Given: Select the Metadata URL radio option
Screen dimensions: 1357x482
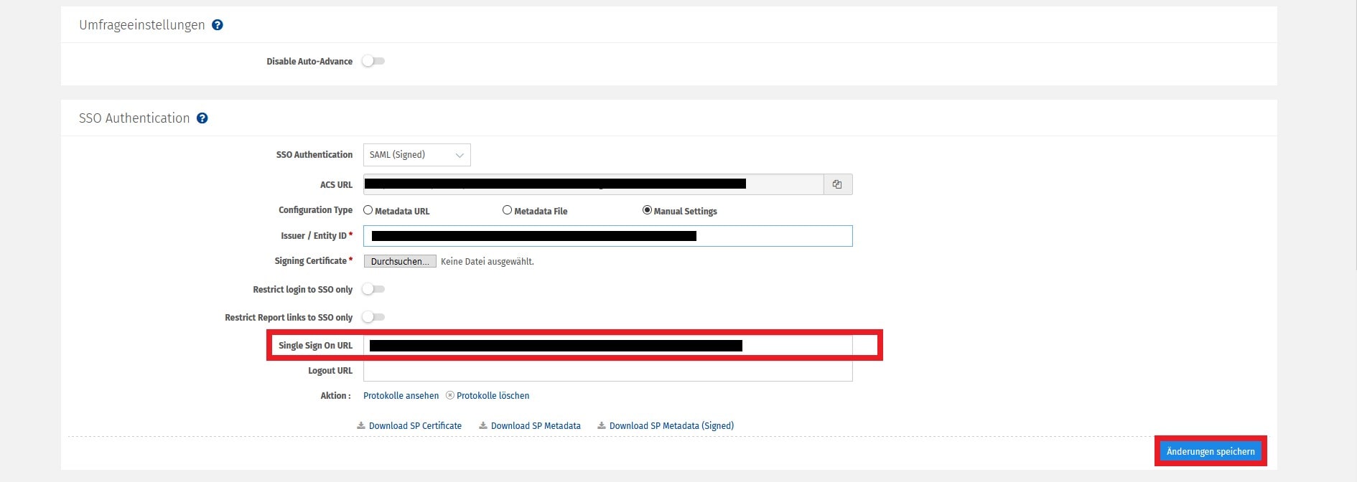Looking at the screenshot, I should 368,210.
